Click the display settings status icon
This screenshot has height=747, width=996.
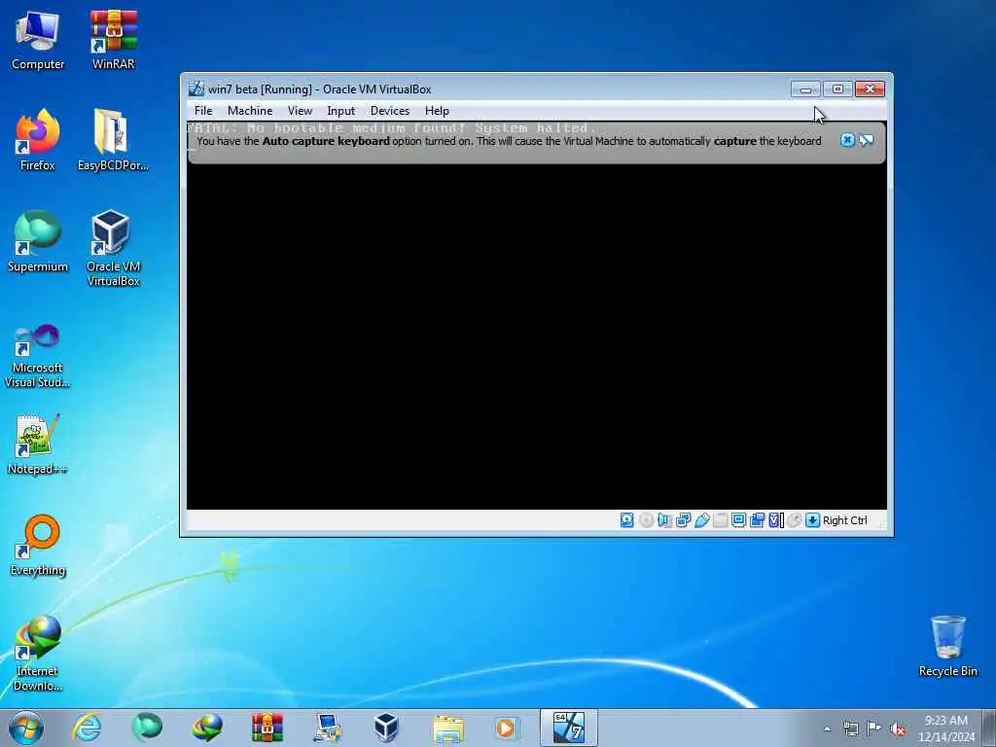[738, 520]
